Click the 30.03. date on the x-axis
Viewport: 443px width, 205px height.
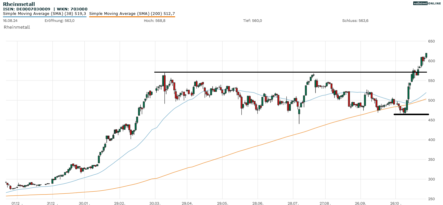point(155,204)
